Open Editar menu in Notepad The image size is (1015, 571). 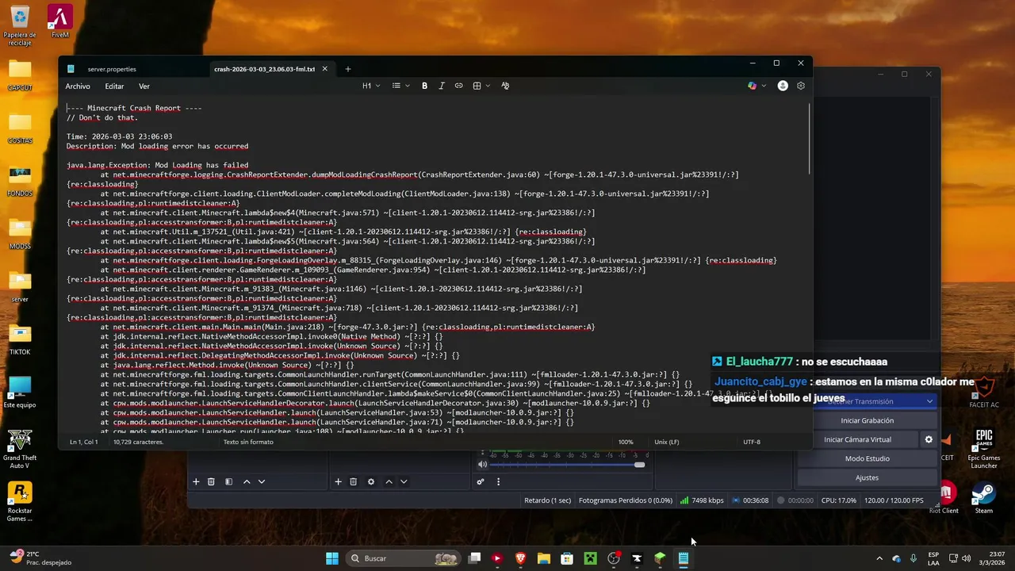coord(115,86)
